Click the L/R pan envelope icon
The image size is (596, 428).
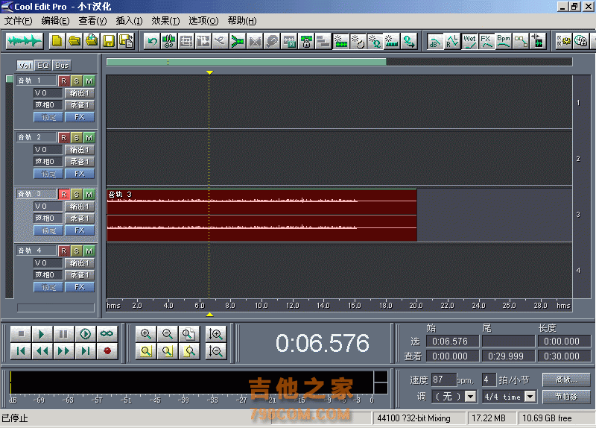coord(452,41)
